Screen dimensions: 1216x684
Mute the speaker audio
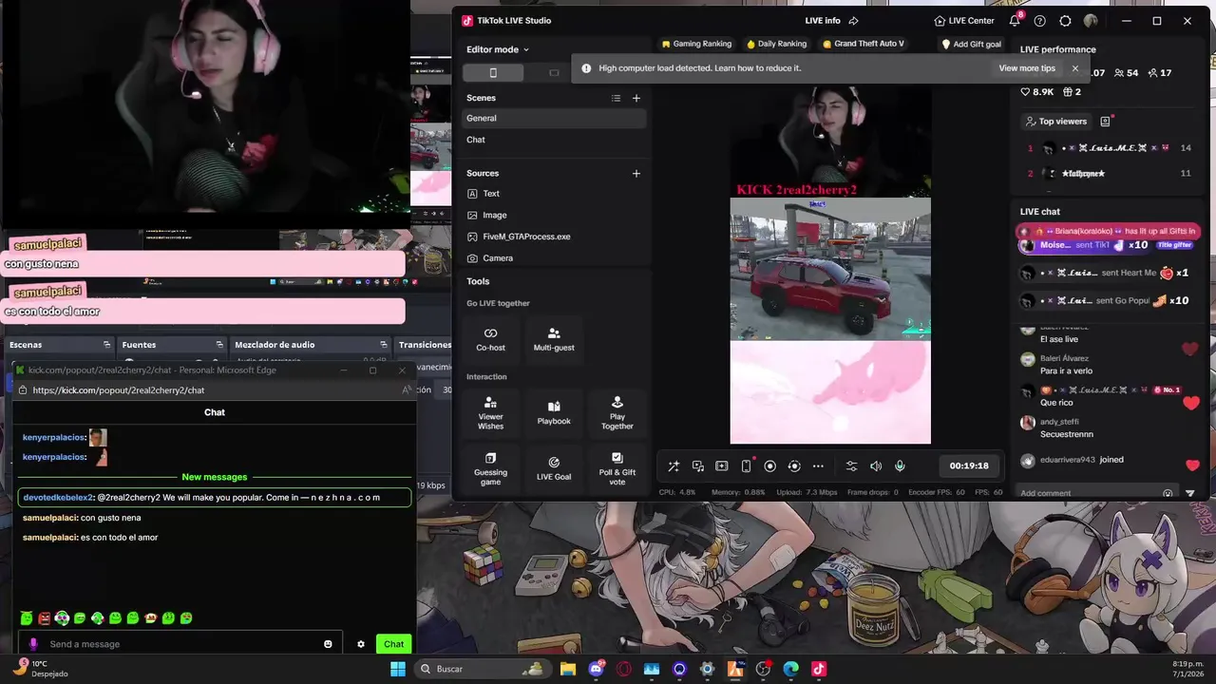[x=876, y=466]
